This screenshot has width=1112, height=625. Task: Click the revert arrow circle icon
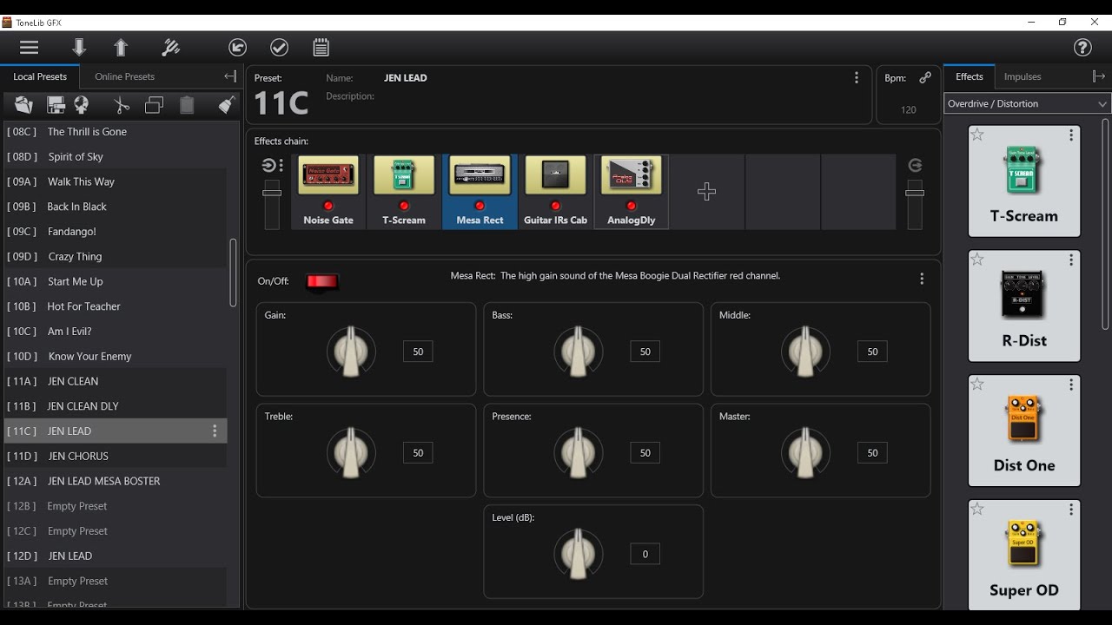237,48
